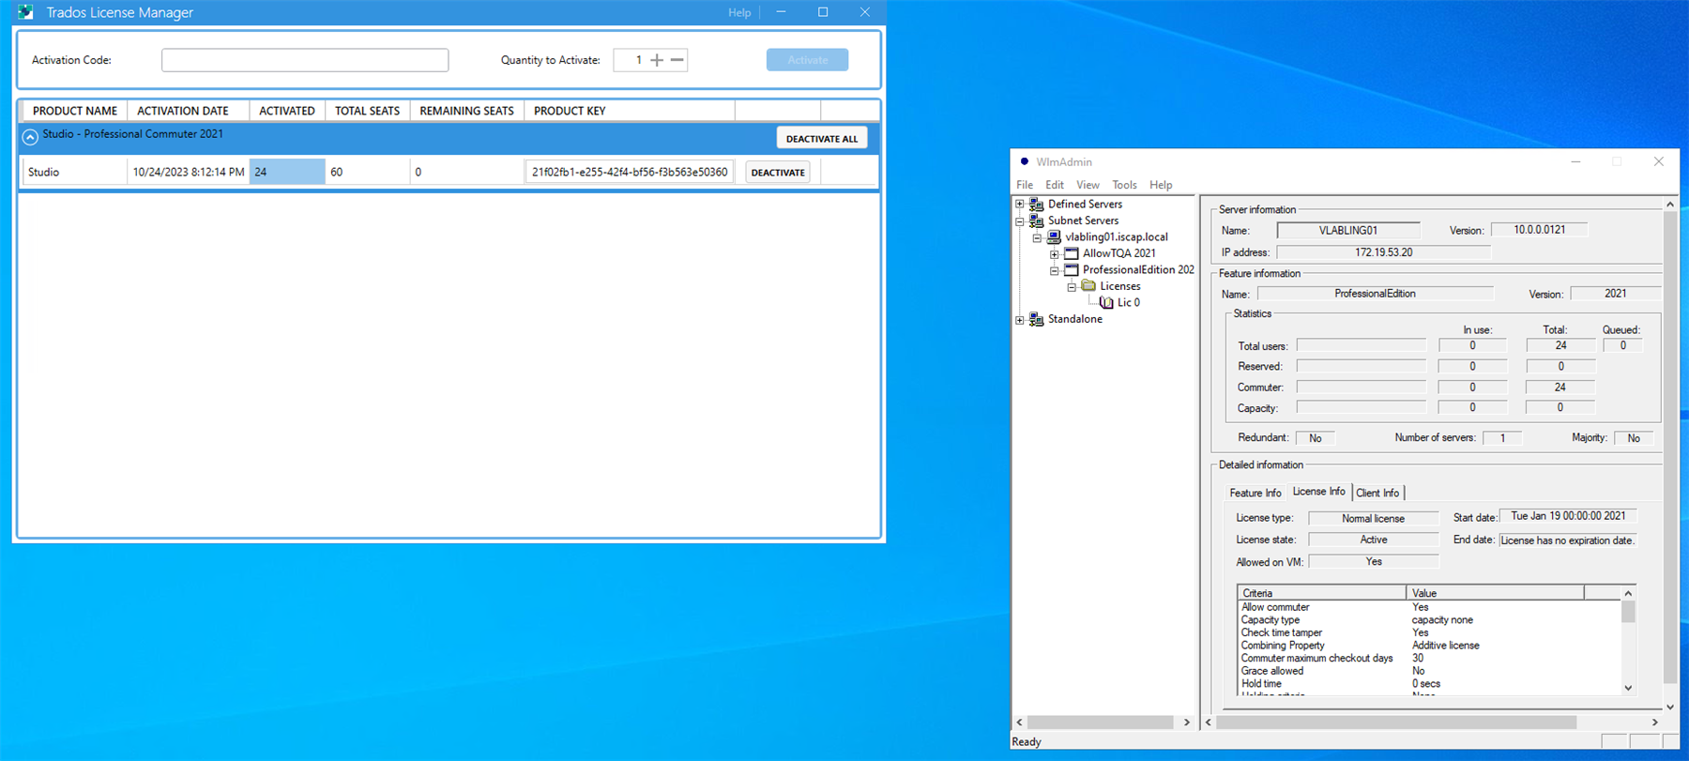1689x761 pixels.
Task: Click the PRODUCT KEY column header
Action: point(629,111)
